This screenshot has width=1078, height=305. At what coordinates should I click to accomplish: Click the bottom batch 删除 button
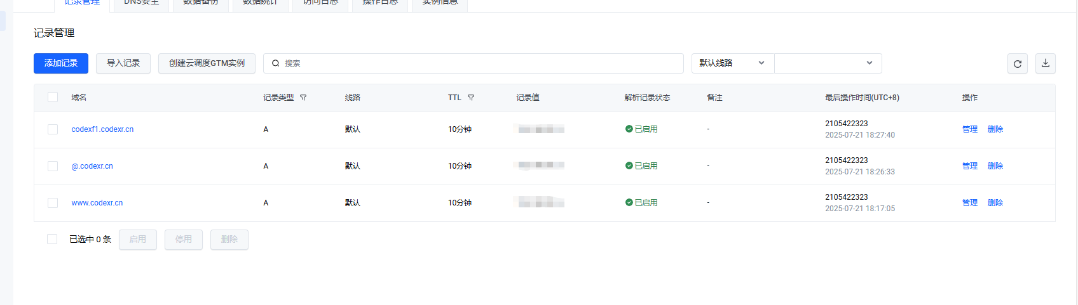(229, 240)
